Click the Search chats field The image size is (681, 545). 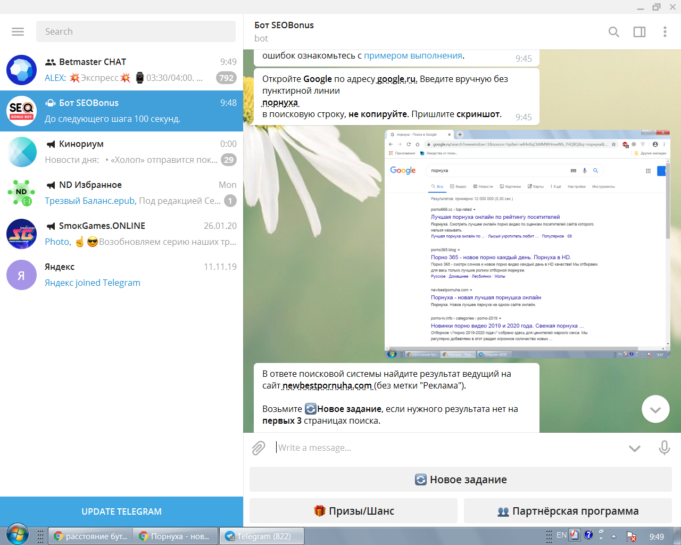pyautogui.click(x=136, y=31)
